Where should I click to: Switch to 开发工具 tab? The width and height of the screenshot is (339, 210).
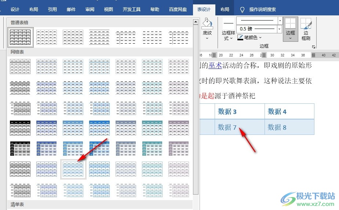coord(132,9)
